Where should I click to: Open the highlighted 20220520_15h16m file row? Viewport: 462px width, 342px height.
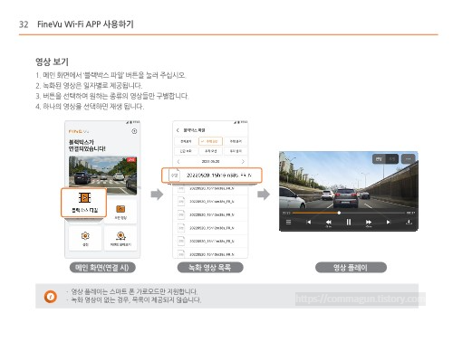pyautogui.click(x=212, y=176)
